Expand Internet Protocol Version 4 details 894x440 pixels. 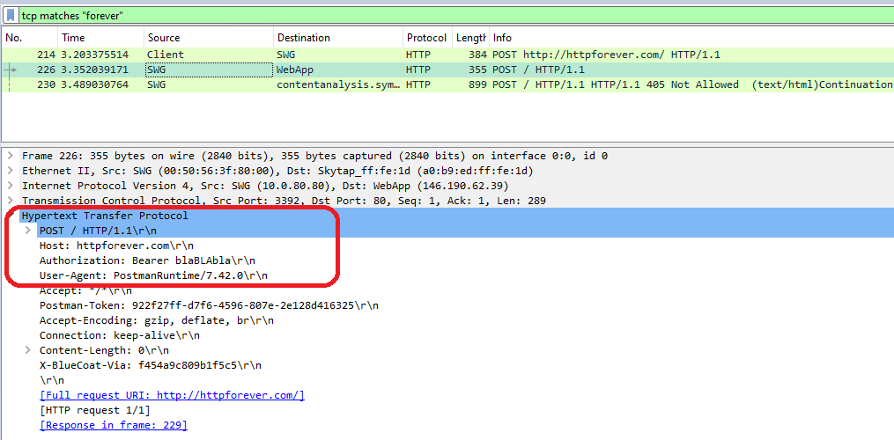click(x=10, y=186)
